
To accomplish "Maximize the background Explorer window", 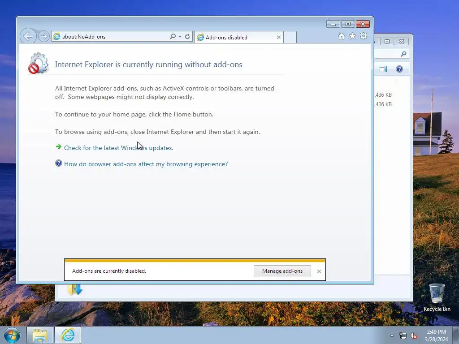I will (387, 42).
